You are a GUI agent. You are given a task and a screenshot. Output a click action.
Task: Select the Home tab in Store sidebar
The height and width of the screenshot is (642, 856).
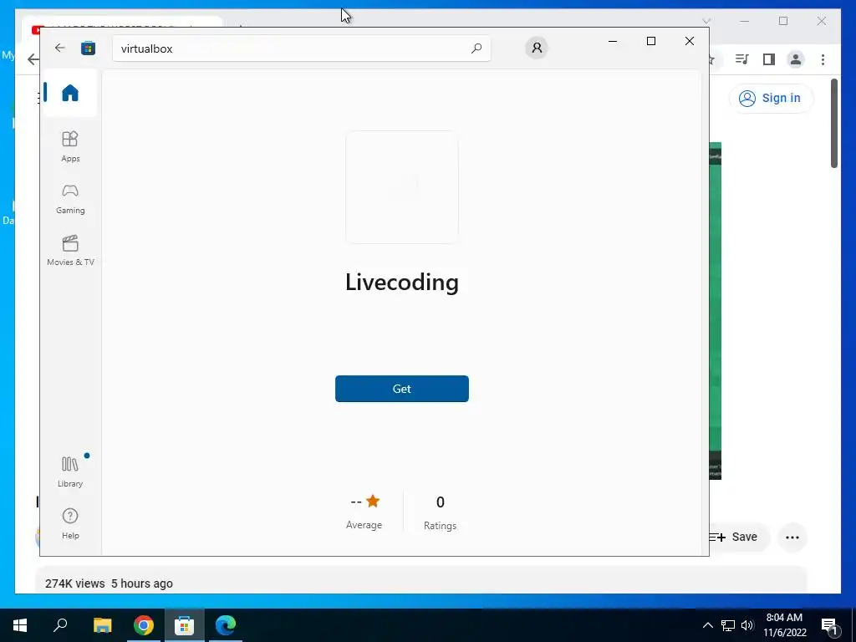pos(70,93)
